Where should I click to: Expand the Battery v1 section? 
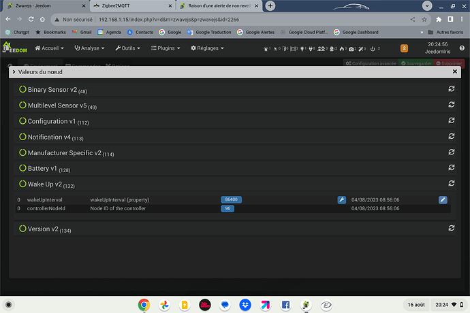tap(44, 169)
